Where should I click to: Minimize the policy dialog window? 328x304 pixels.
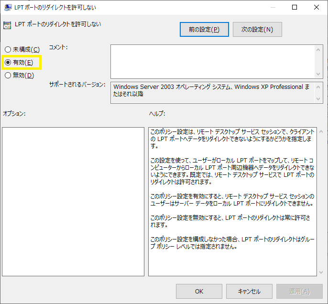point(273,7)
